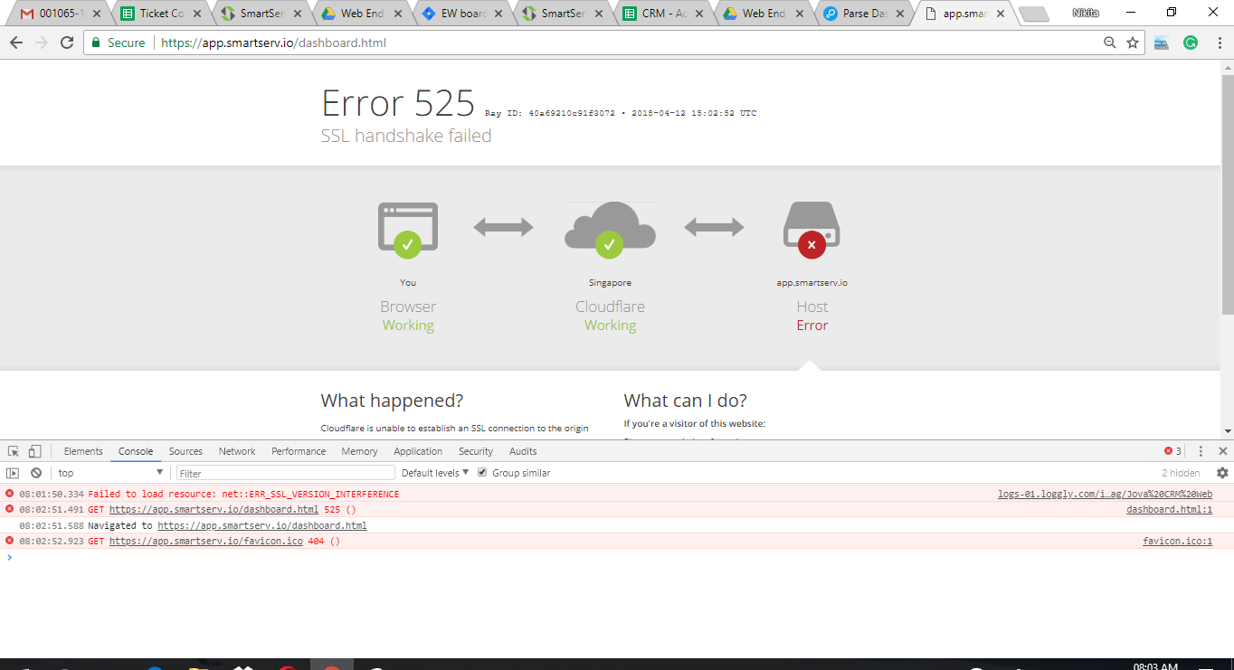Viewport: 1234px width, 670px height.
Task: Toggle the device toolbar icon in DevTools
Action: (34, 451)
